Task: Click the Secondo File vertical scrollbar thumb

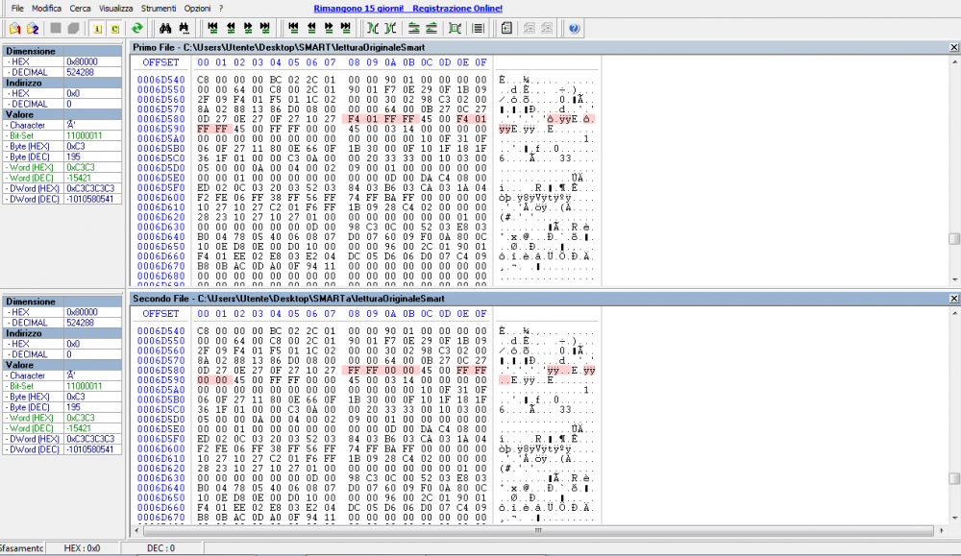Action: point(953,477)
